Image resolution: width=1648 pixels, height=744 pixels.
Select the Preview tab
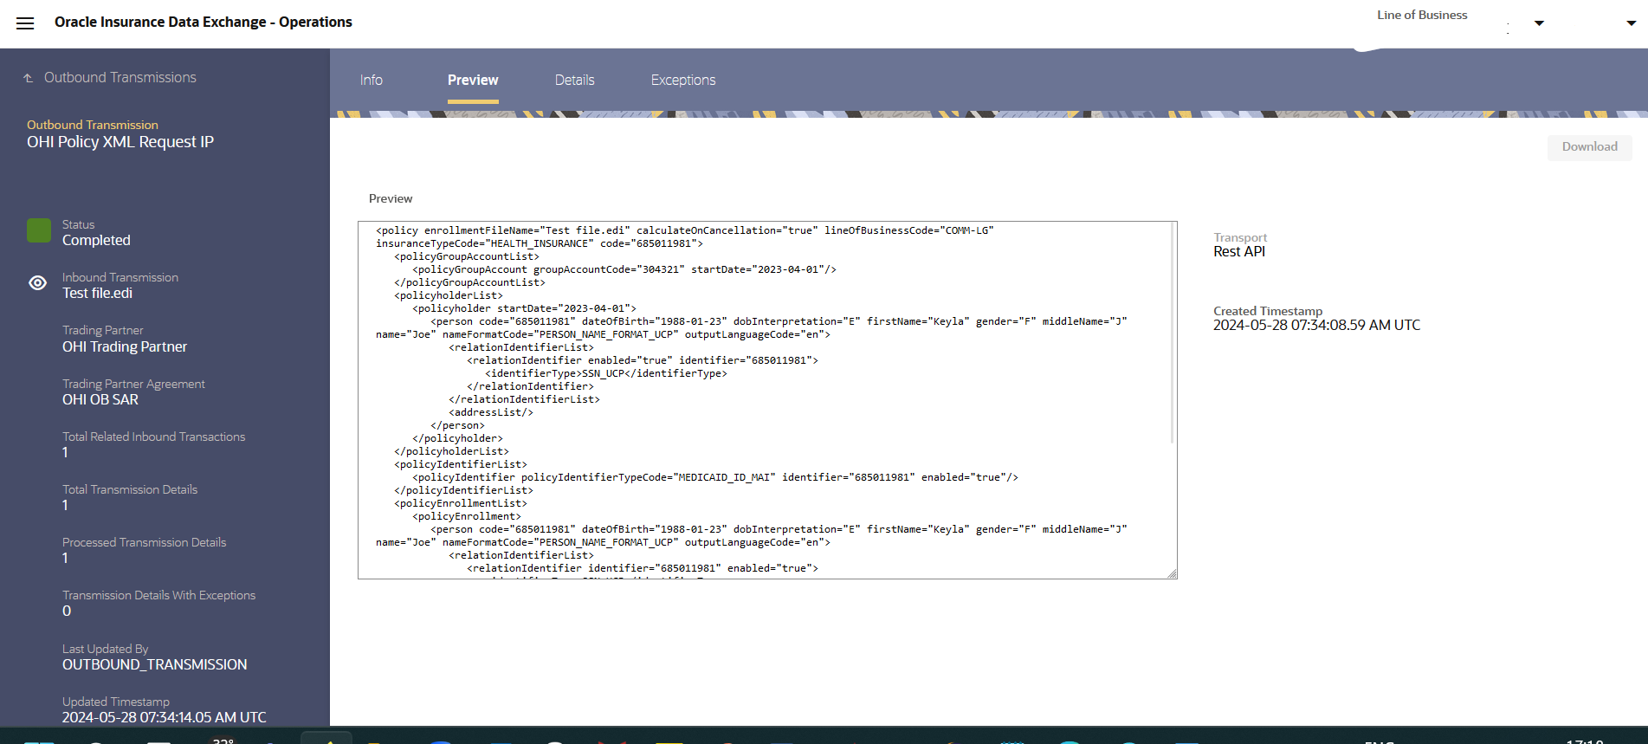coord(473,80)
